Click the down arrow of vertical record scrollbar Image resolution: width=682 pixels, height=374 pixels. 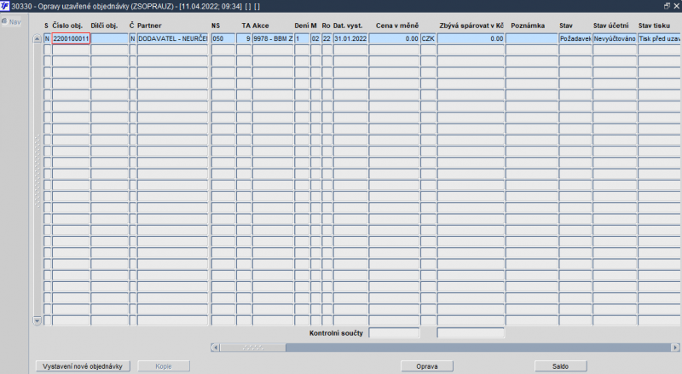[37, 321]
